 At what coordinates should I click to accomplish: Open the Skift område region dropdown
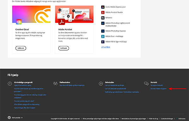pos(15,118)
